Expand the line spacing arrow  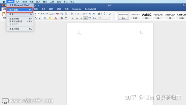(97, 18)
